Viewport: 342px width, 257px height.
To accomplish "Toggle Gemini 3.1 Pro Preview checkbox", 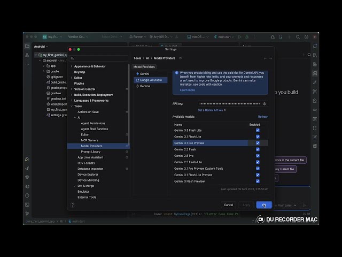I will pyautogui.click(x=258, y=143).
